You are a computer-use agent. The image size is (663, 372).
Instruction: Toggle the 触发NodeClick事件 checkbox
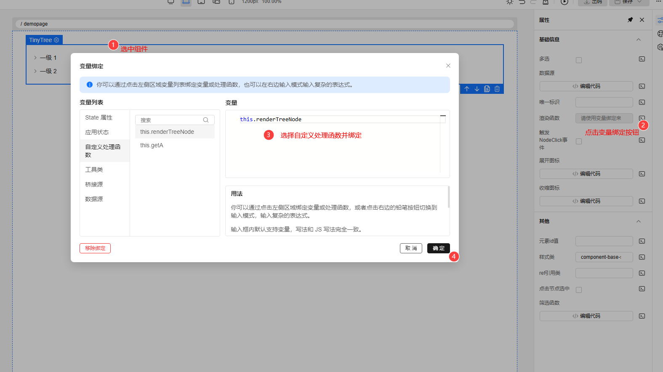pos(579,141)
